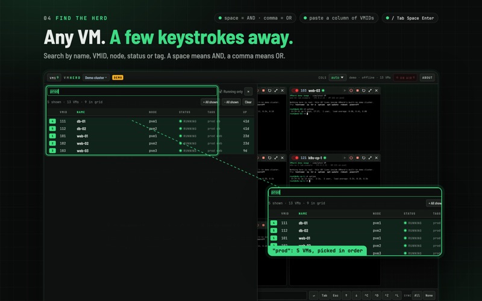This screenshot has height=301, width=482.
Task: Send the up-arrow key button
Action: point(346,296)
